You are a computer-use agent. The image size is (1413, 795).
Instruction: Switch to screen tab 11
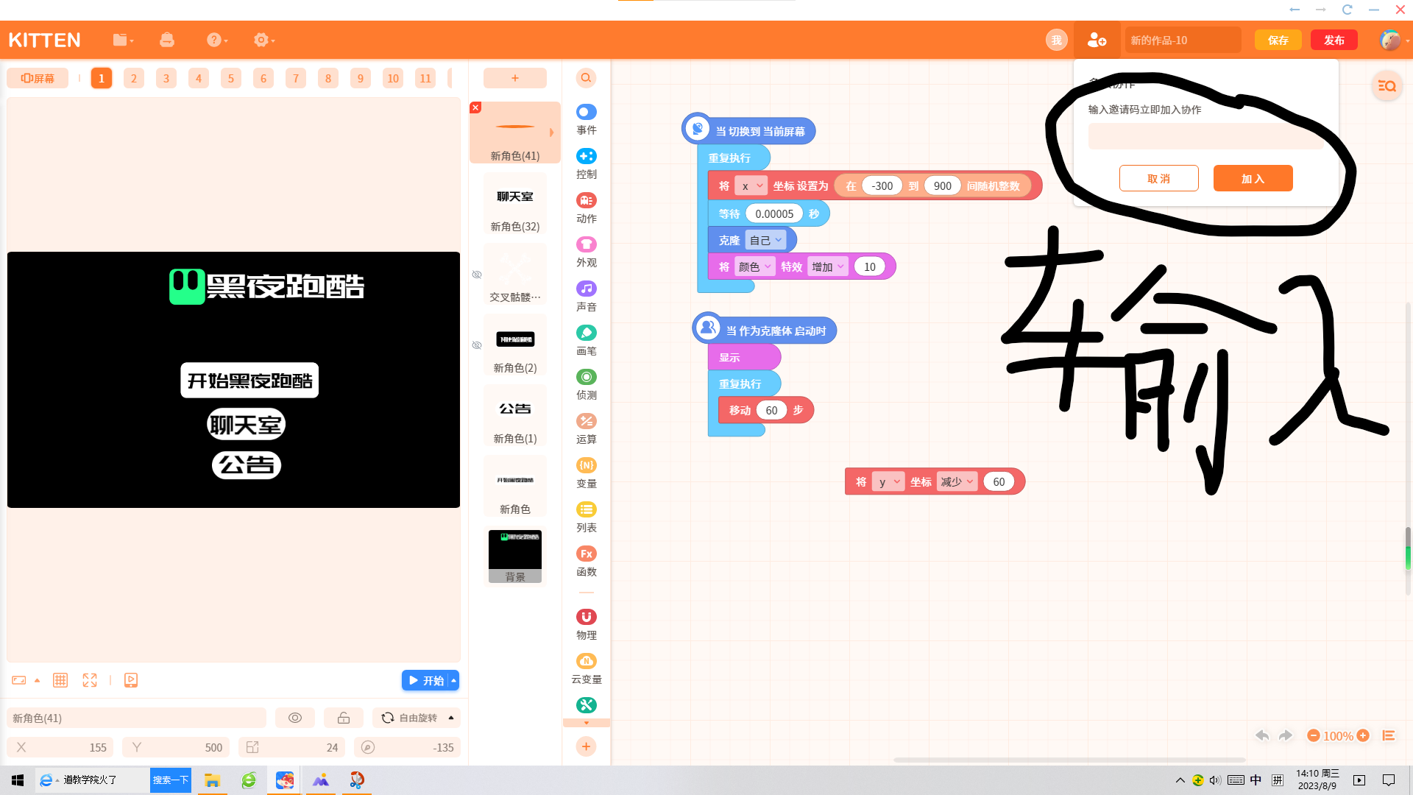425,78
